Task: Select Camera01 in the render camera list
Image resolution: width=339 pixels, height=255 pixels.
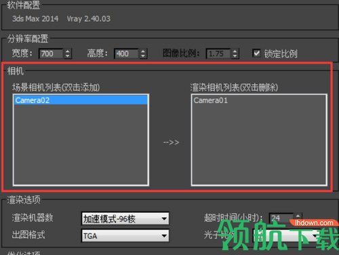Action: [x=259, y=100]
